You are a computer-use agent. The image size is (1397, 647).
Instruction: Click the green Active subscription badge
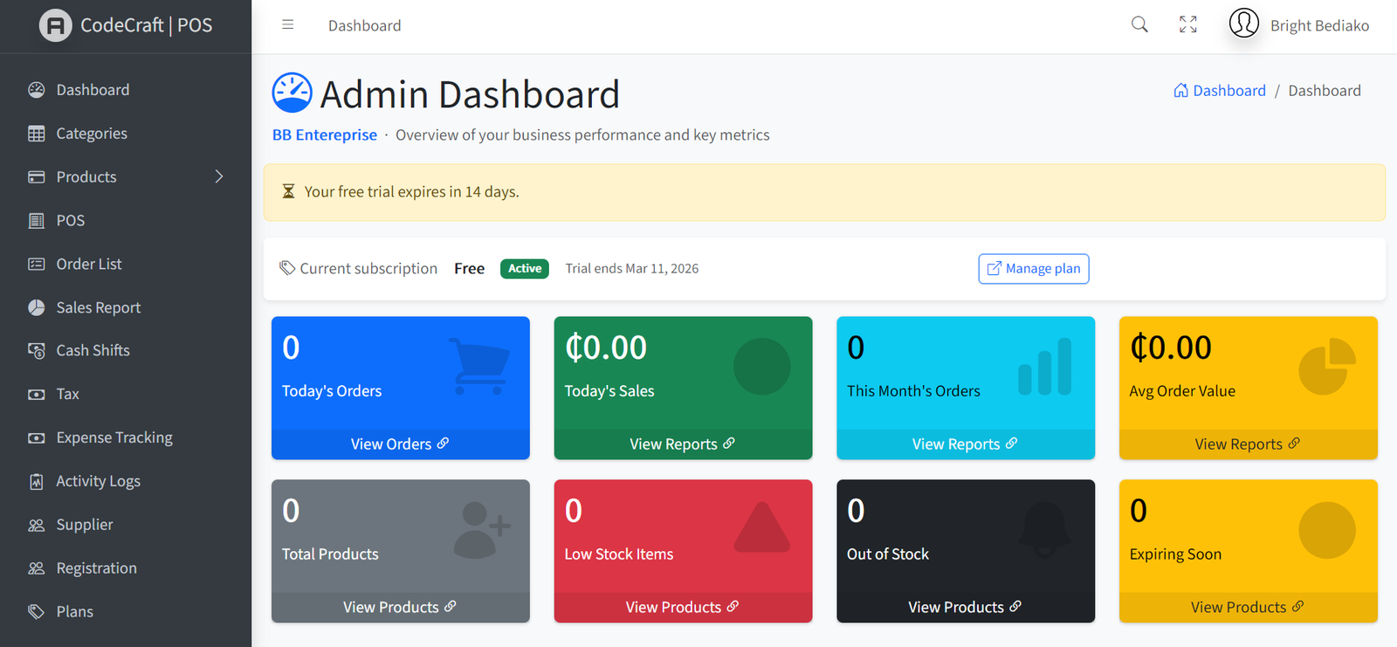pyautogui.click(x=524, y=269)
